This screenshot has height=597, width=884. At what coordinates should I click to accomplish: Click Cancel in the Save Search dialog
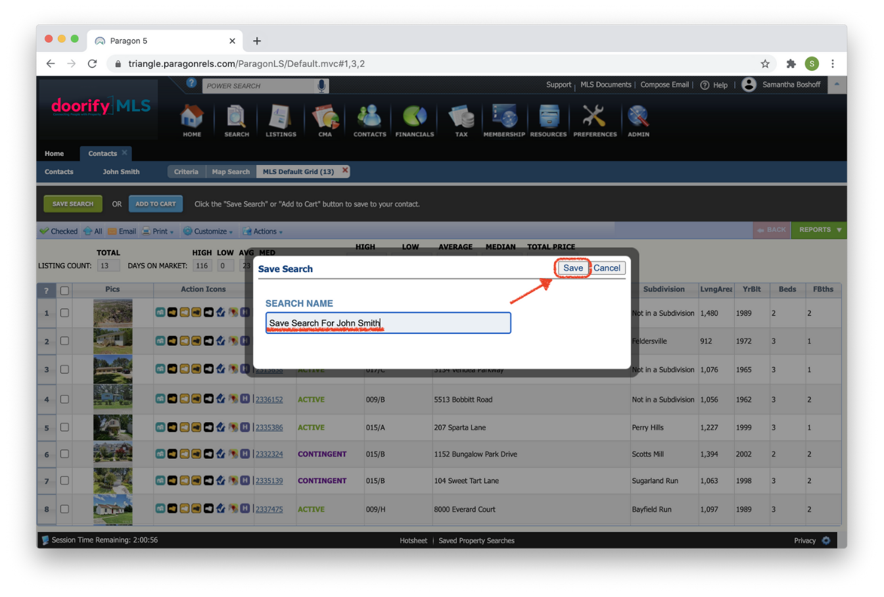click(607, 268)
